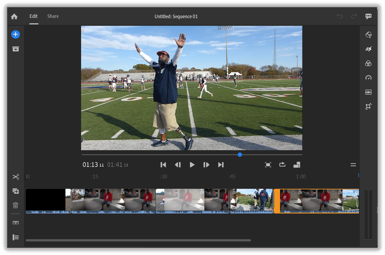Click the blue playhead on the progress bar
Screen dimensions: 385x255
[x=240, y=155]
